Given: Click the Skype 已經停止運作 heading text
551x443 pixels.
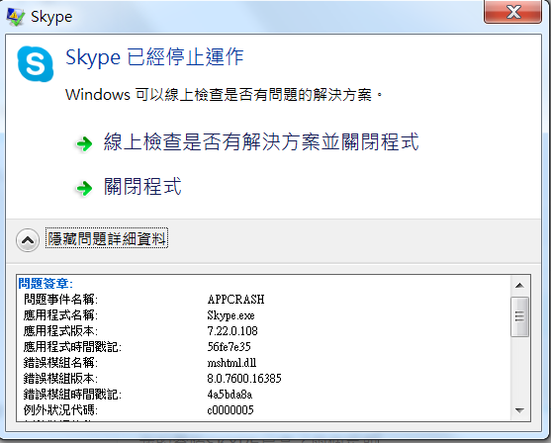Looking at the screenshot, I should (154, 57).
